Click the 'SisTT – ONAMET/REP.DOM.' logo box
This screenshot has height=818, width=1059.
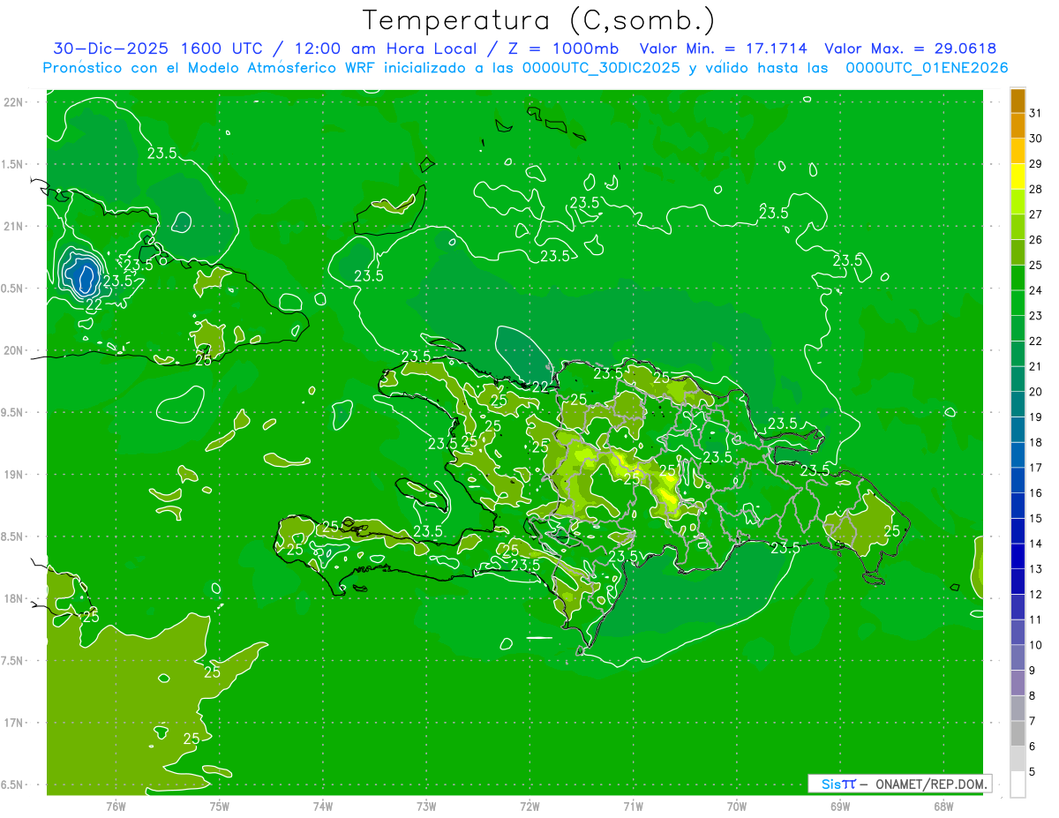coord(899,784)
